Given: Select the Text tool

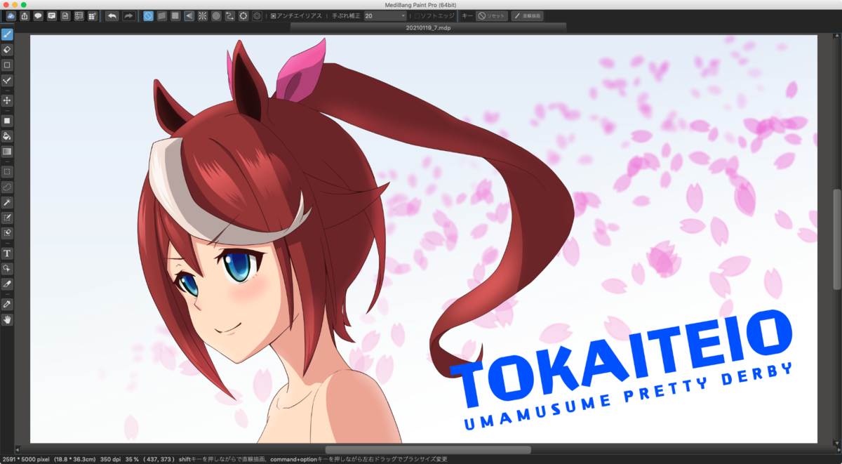Looking at the screenshot, I should 7,253.
